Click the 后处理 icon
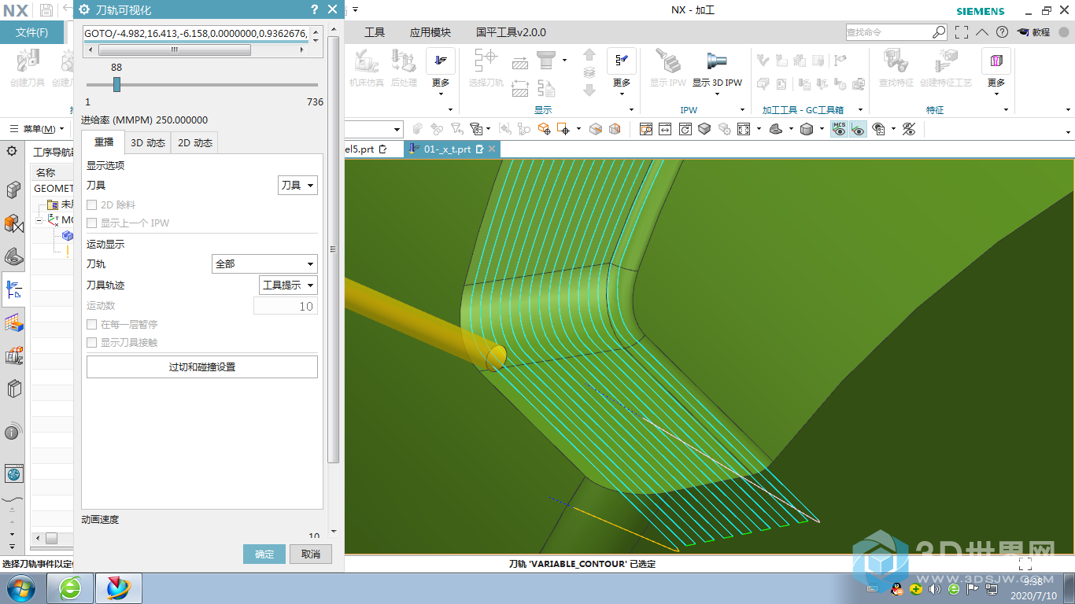Image resolution: width=1075 pixels, height=604 pixels. 403,61
